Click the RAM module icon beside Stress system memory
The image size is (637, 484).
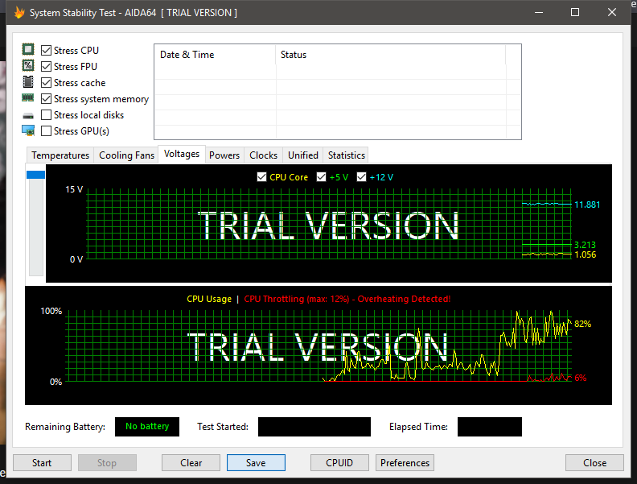(28, 97)
